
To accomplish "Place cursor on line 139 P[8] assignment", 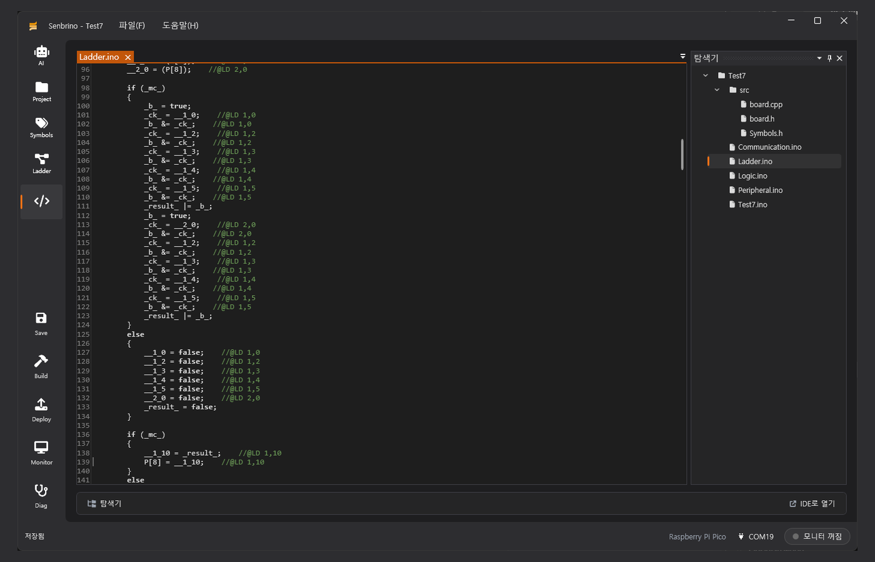I will click(x=174, y=462).
